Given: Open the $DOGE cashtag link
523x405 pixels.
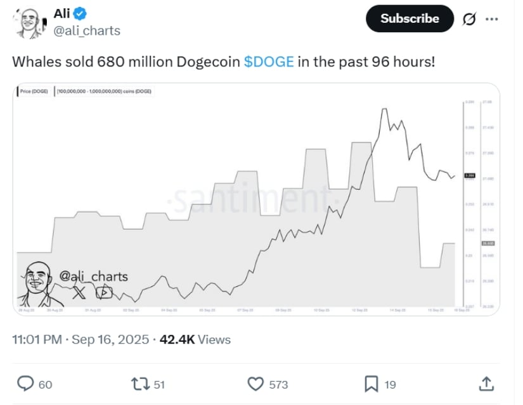Looking at the screenshot, I should [269, 63].
